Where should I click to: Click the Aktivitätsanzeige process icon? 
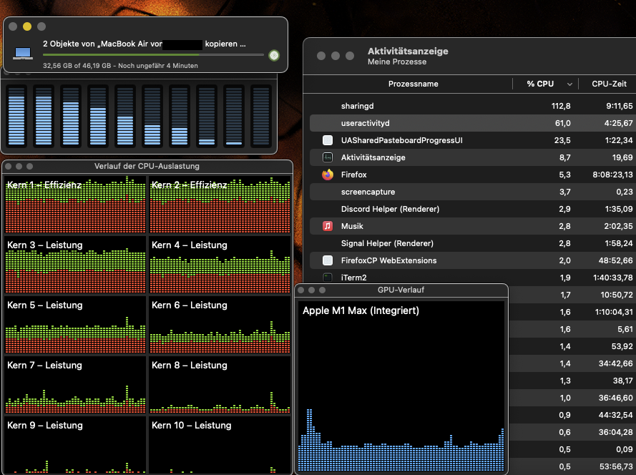pos(328,157)
